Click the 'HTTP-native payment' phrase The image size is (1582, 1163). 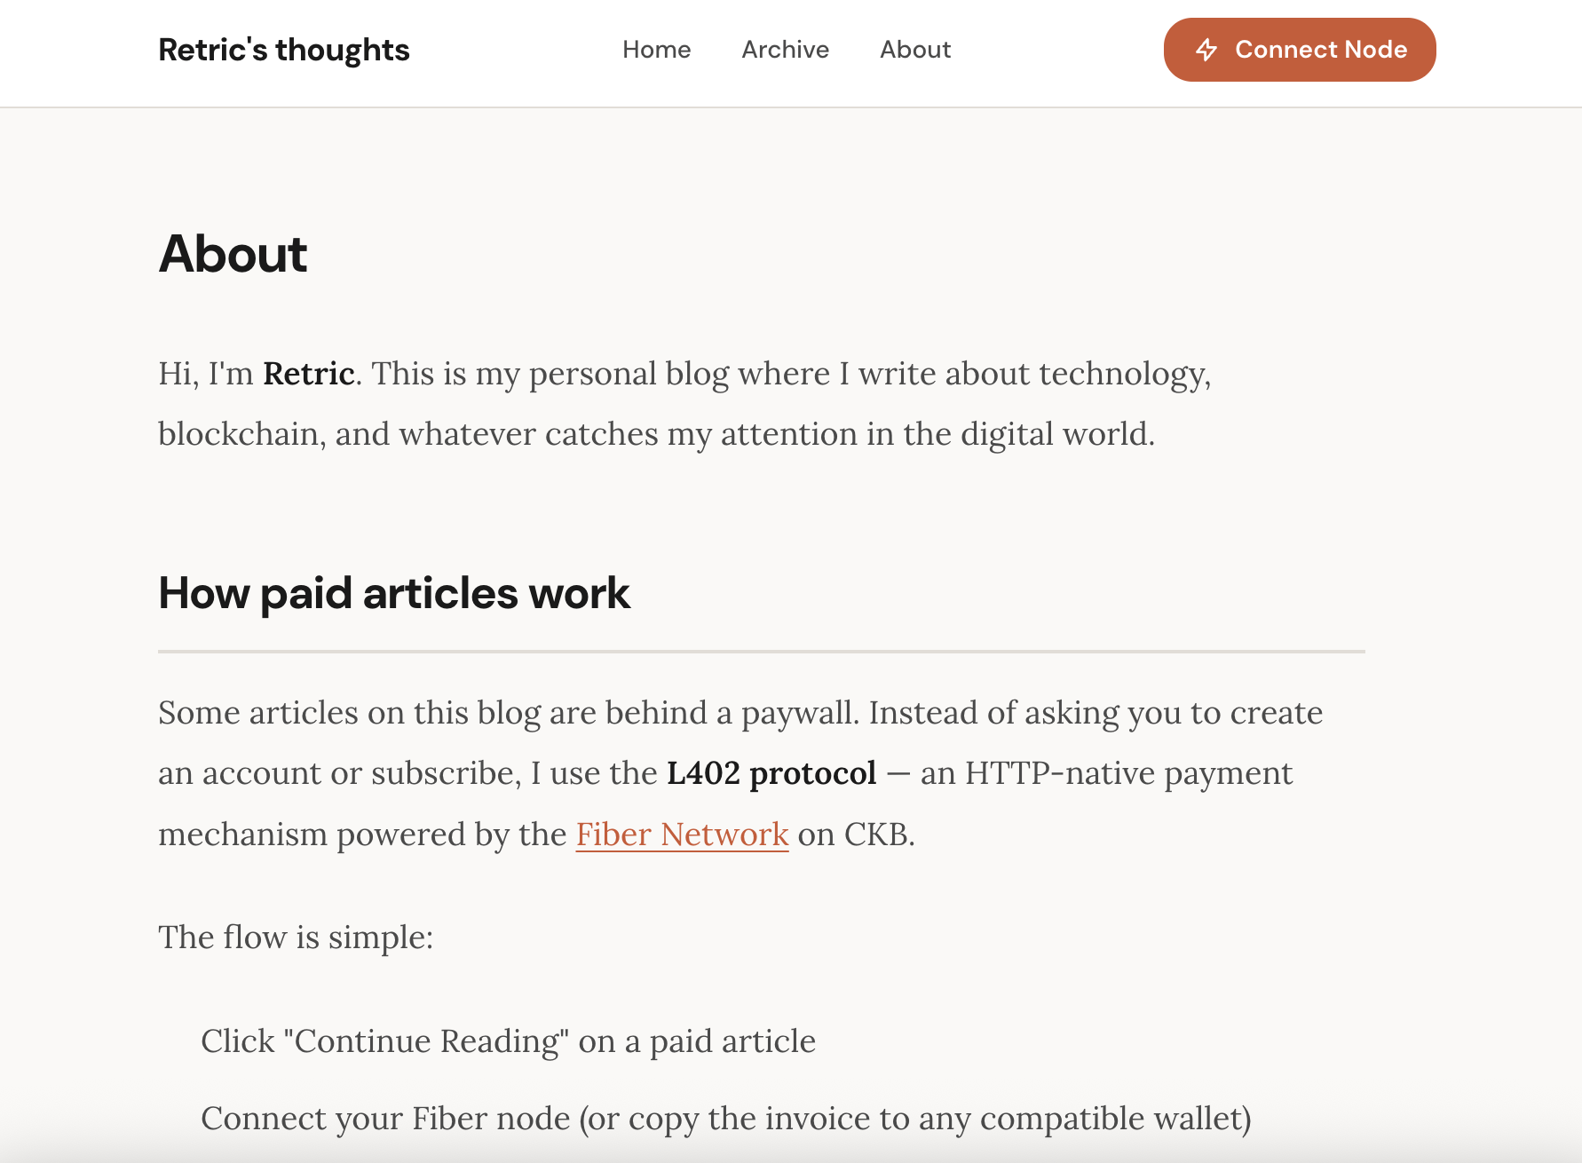click(x=1127, y=773)
